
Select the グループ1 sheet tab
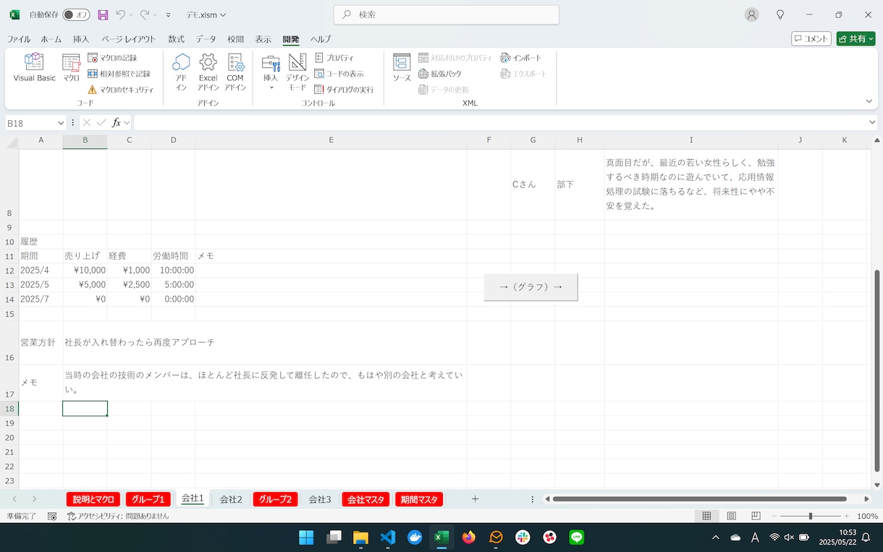pos(148,499)
